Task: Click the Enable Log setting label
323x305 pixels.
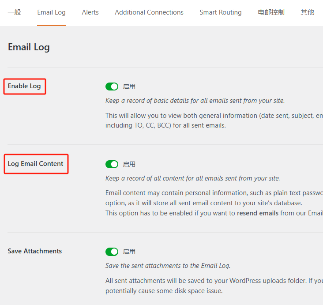Action: pyautogui.click(x=24, y=86)
